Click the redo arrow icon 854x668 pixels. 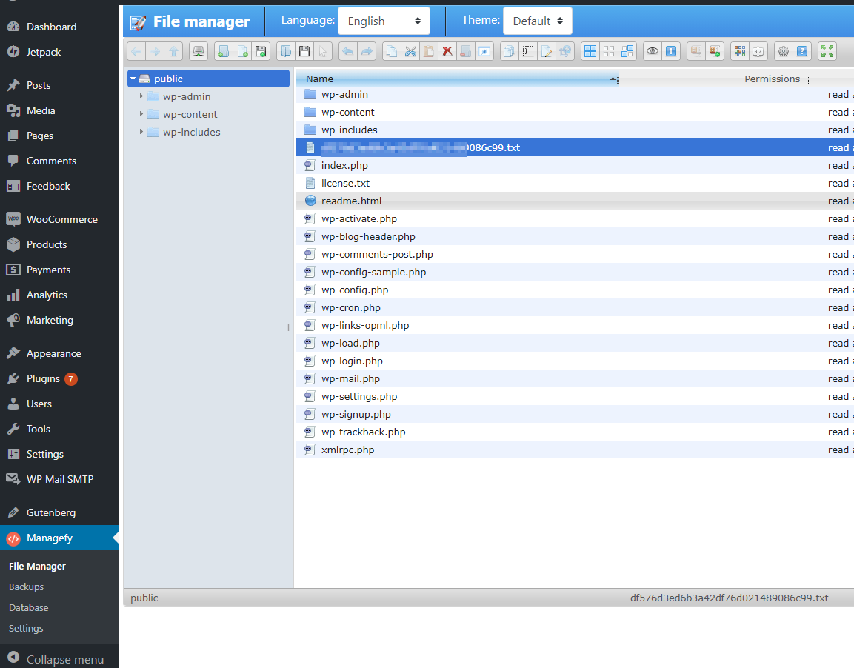click(x=366, y=52)
